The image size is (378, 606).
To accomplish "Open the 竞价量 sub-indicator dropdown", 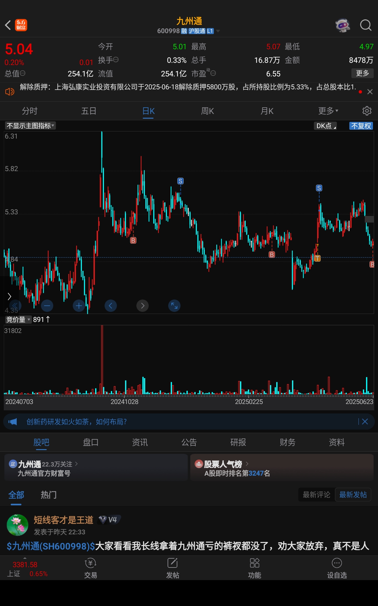I will 18,319.
